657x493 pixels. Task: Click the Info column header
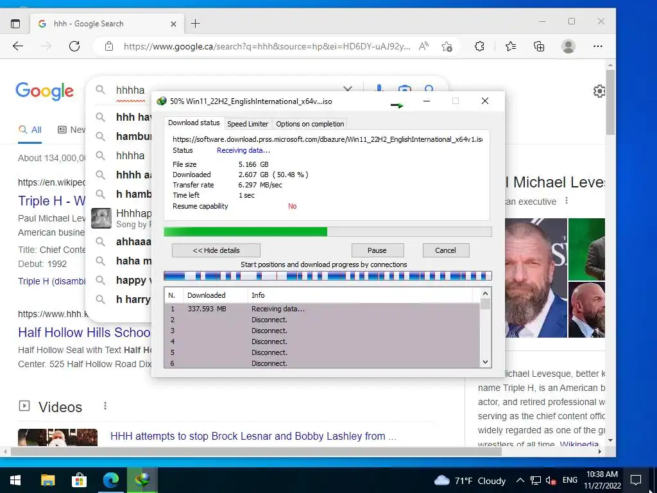coord(361,295)
